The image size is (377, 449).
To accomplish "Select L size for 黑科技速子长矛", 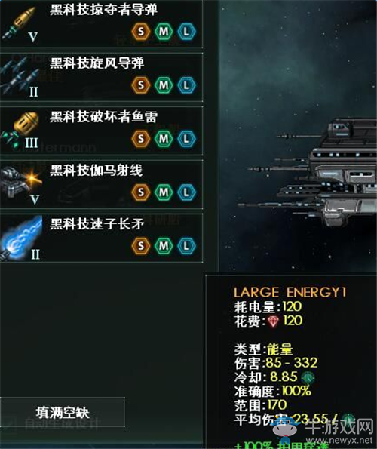I will click(x=186, y=246).
